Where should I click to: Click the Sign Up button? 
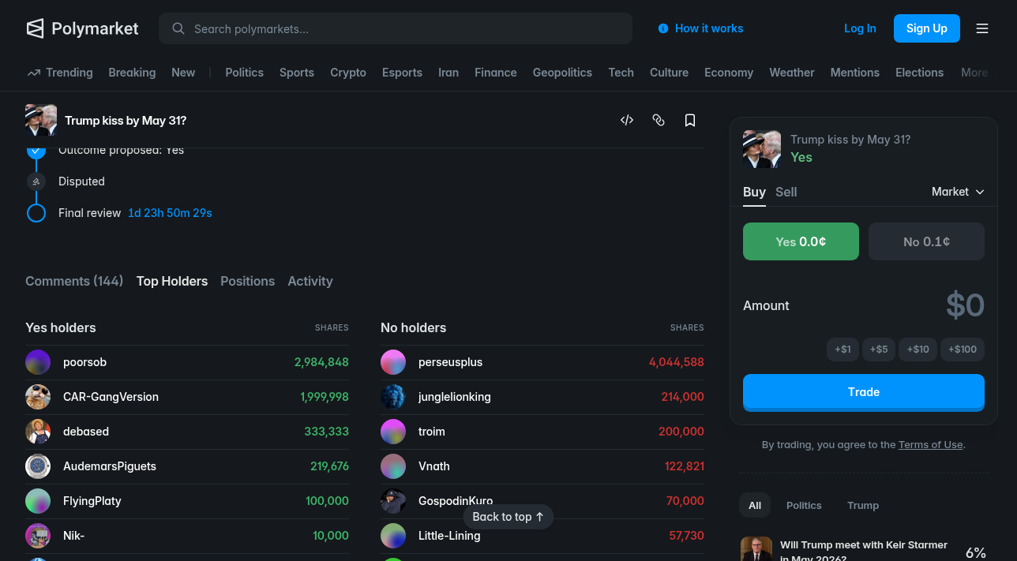pyautogui.click(x=927, y=28)
